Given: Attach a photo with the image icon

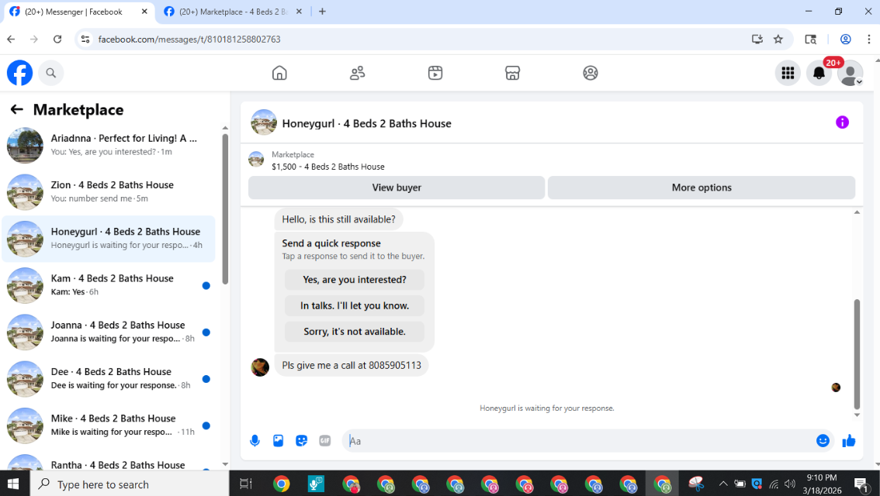Looking at the screenshot, I should click(279, 441).
